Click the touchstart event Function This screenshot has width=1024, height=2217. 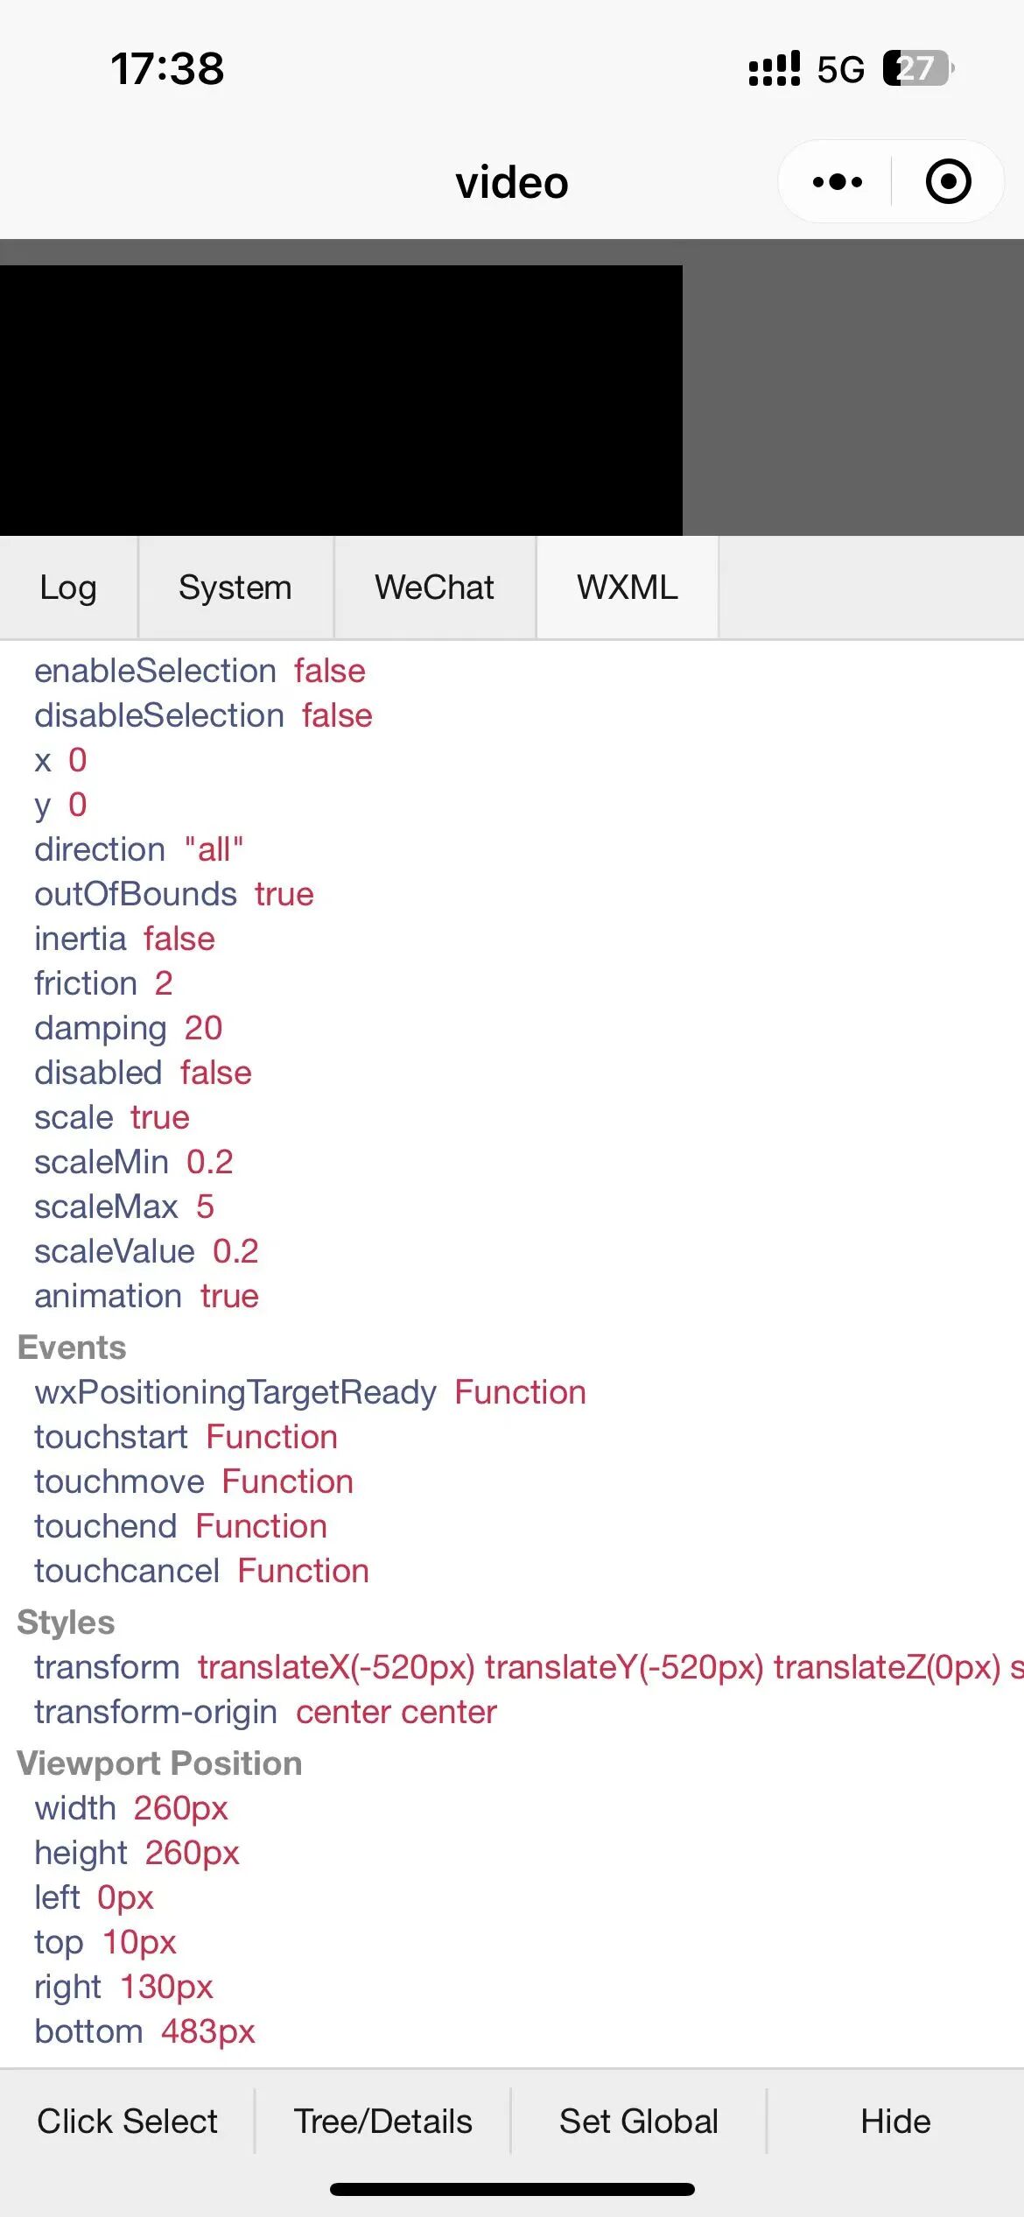pos(271,1437)
